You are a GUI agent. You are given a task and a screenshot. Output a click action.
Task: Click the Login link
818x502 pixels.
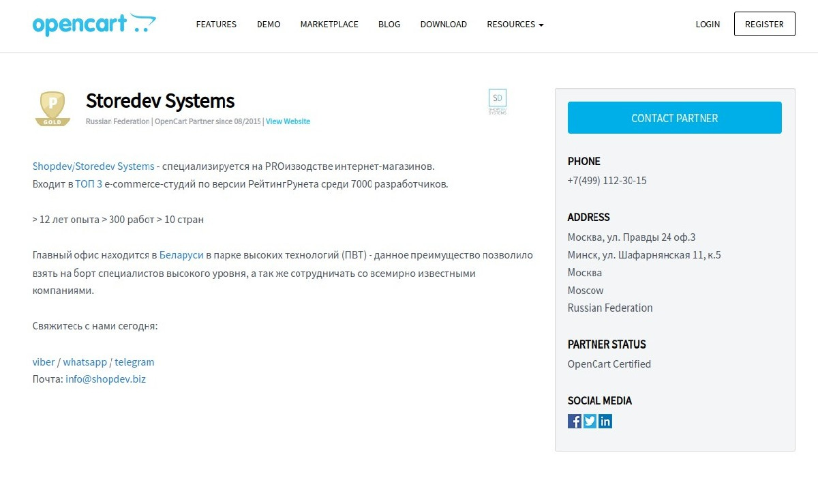pyautogui.click(x=708, y=25)
